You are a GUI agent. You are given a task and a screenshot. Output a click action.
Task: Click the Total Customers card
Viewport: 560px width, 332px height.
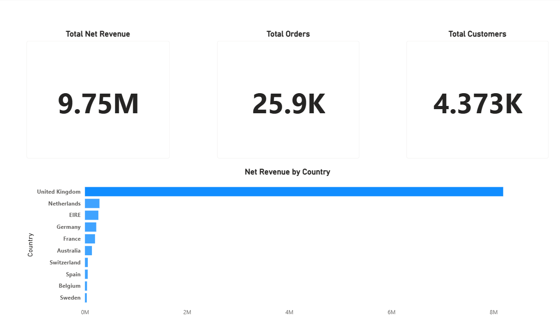point(477,99)
